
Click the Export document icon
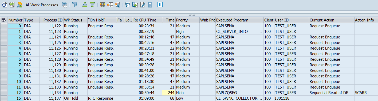[135, 5]
